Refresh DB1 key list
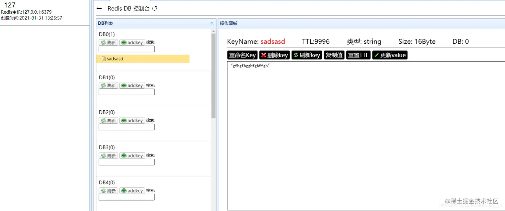The height and width of the screenshot is (211, 505). 109,85
